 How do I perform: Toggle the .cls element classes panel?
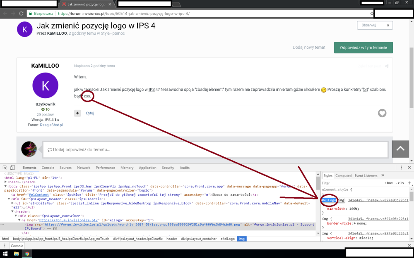(x=400, y=183)
